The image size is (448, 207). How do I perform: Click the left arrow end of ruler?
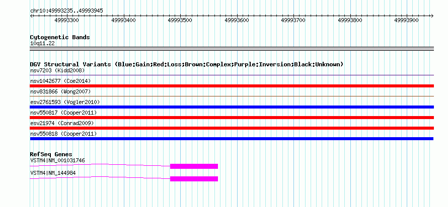pos(31,16)
